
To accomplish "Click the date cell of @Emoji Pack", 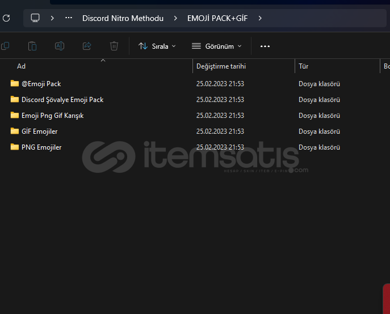I will click(x=220, y=84).
